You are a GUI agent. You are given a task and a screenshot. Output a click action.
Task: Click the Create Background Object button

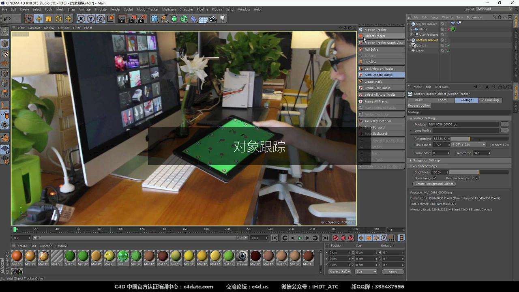pyautogui.click(x=434, y=184)
